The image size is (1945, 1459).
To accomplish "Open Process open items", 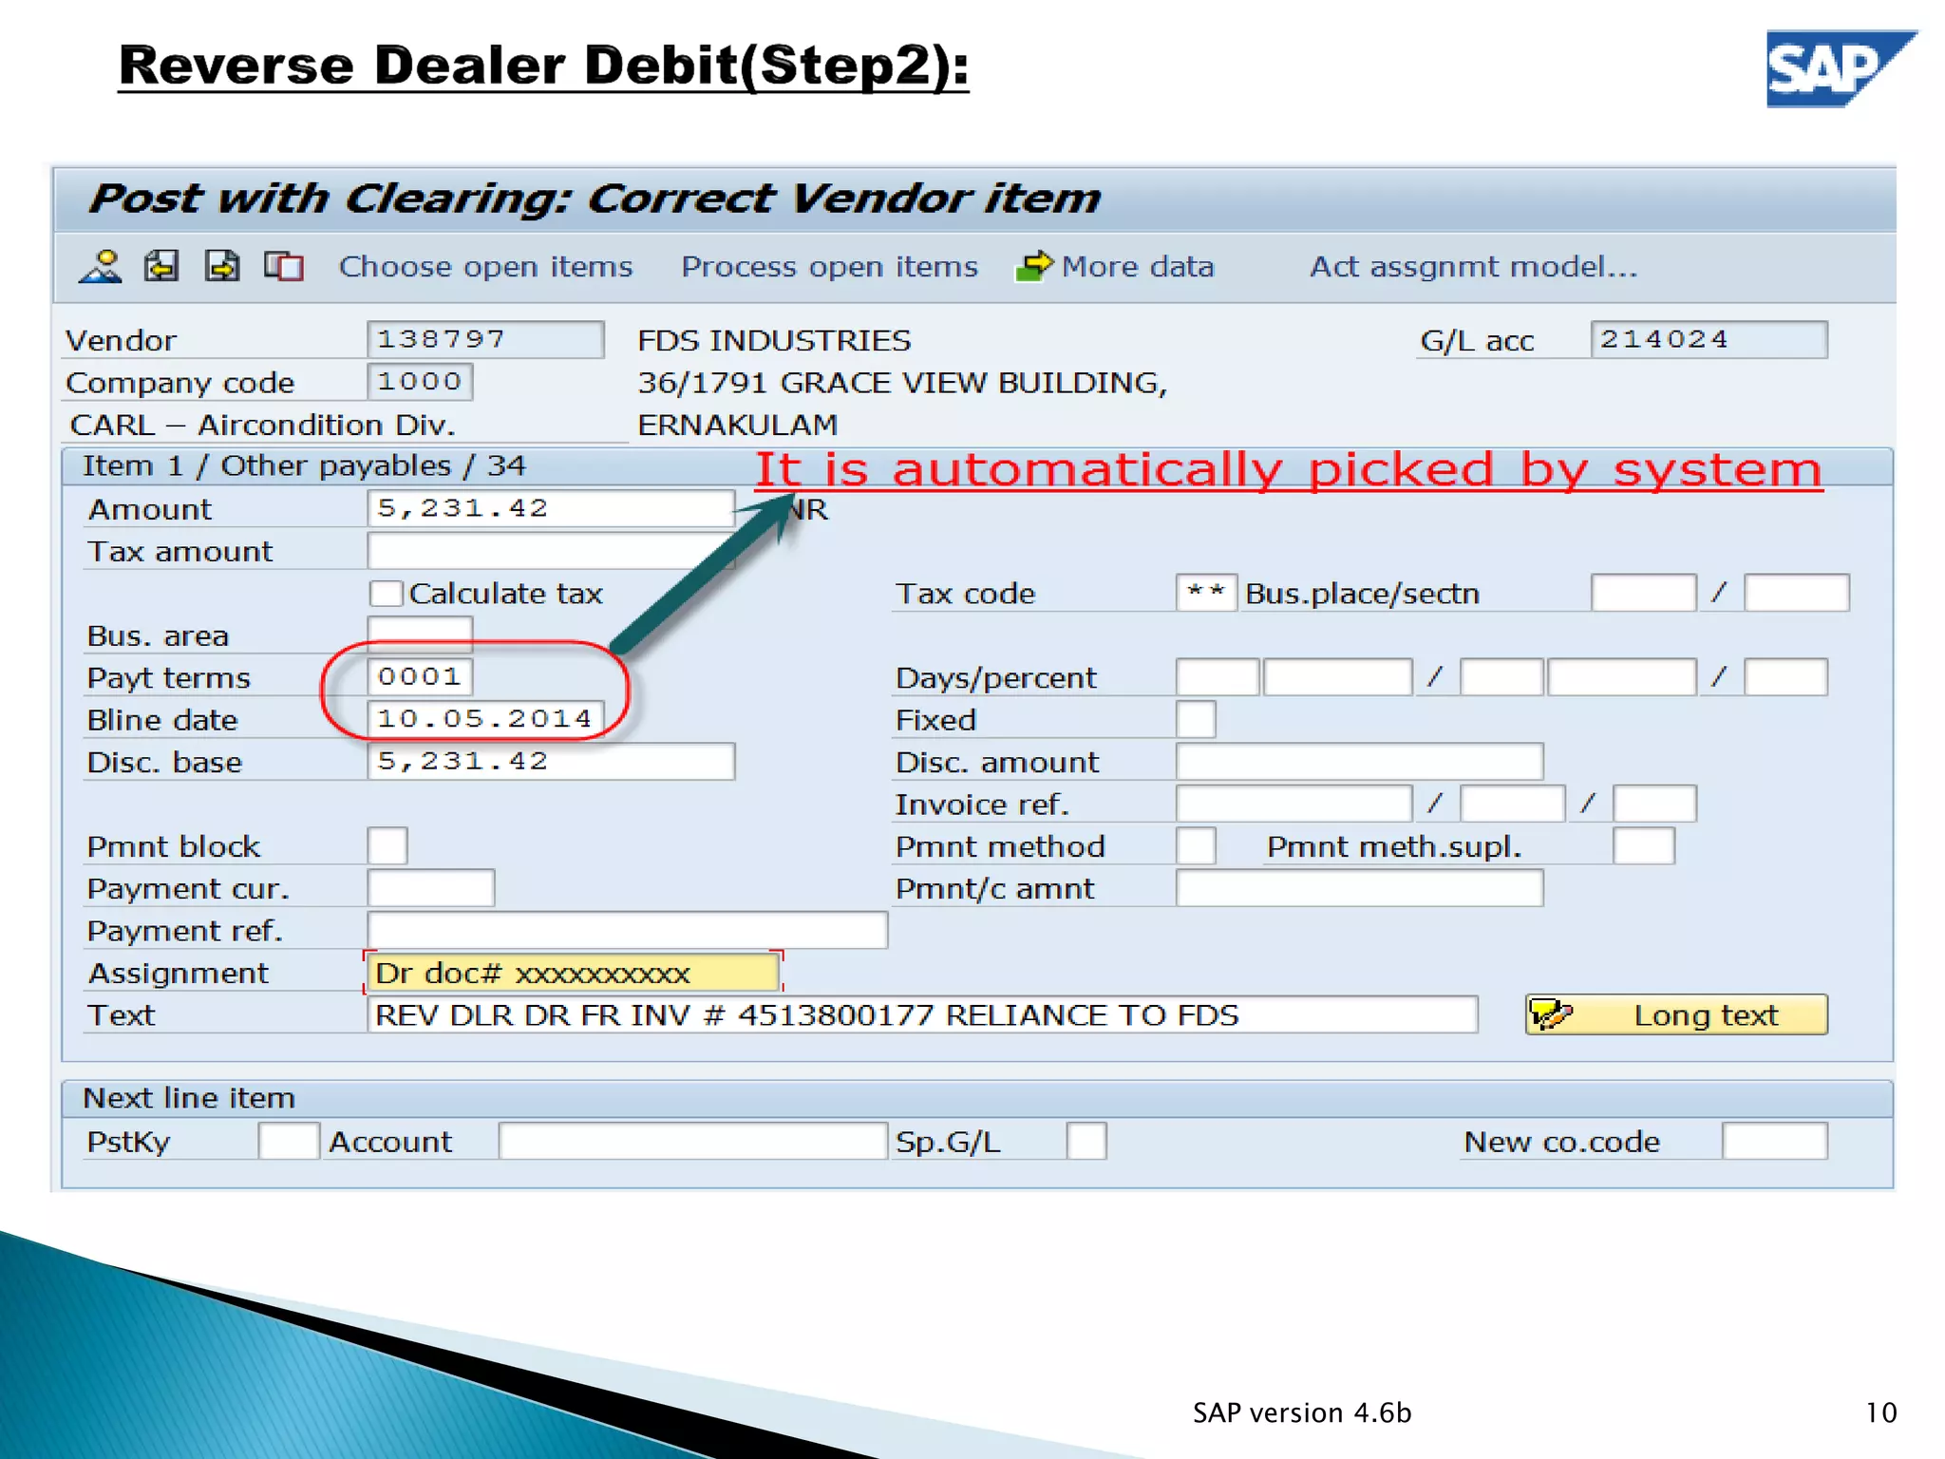I will coord(829,267).
